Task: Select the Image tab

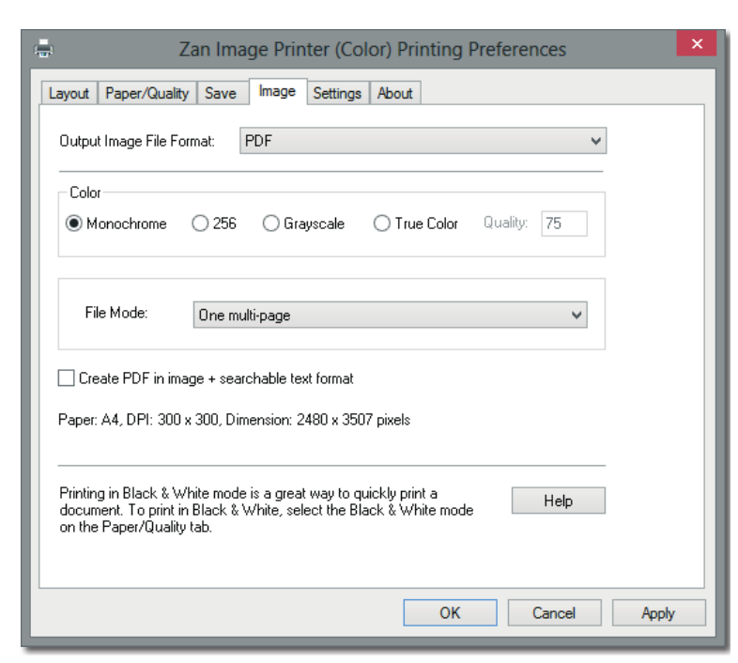Action: click(x=277, y=91)
